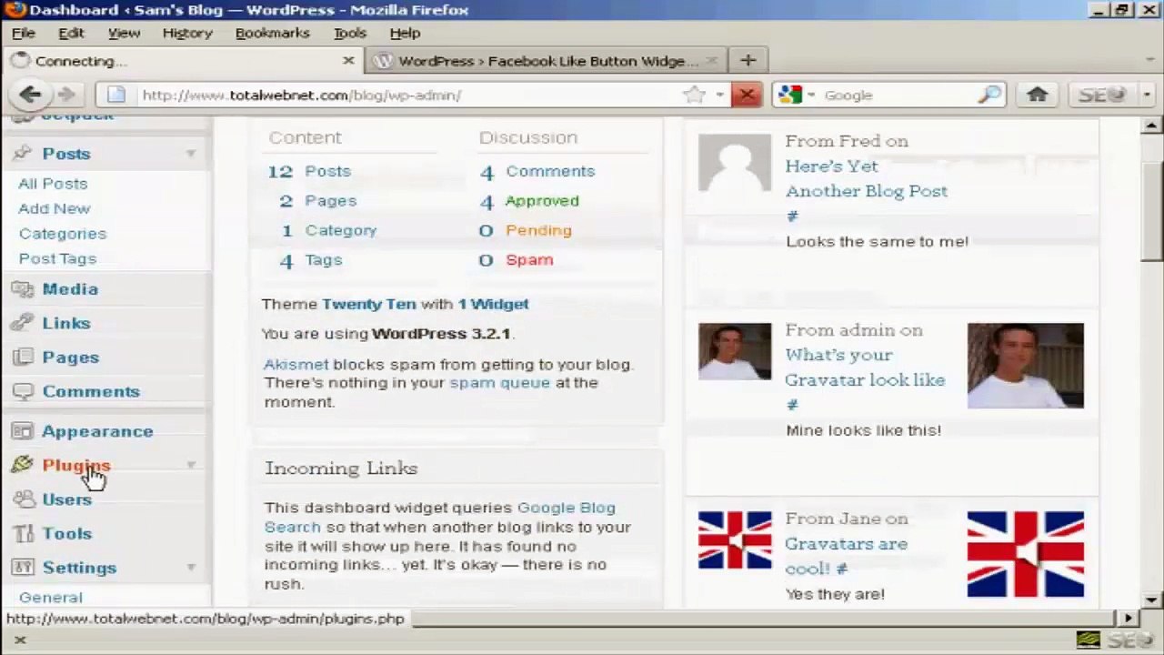The image size is (1164, 655).
Task: Click the Links chain icon in sidebar
Action: 23,323
